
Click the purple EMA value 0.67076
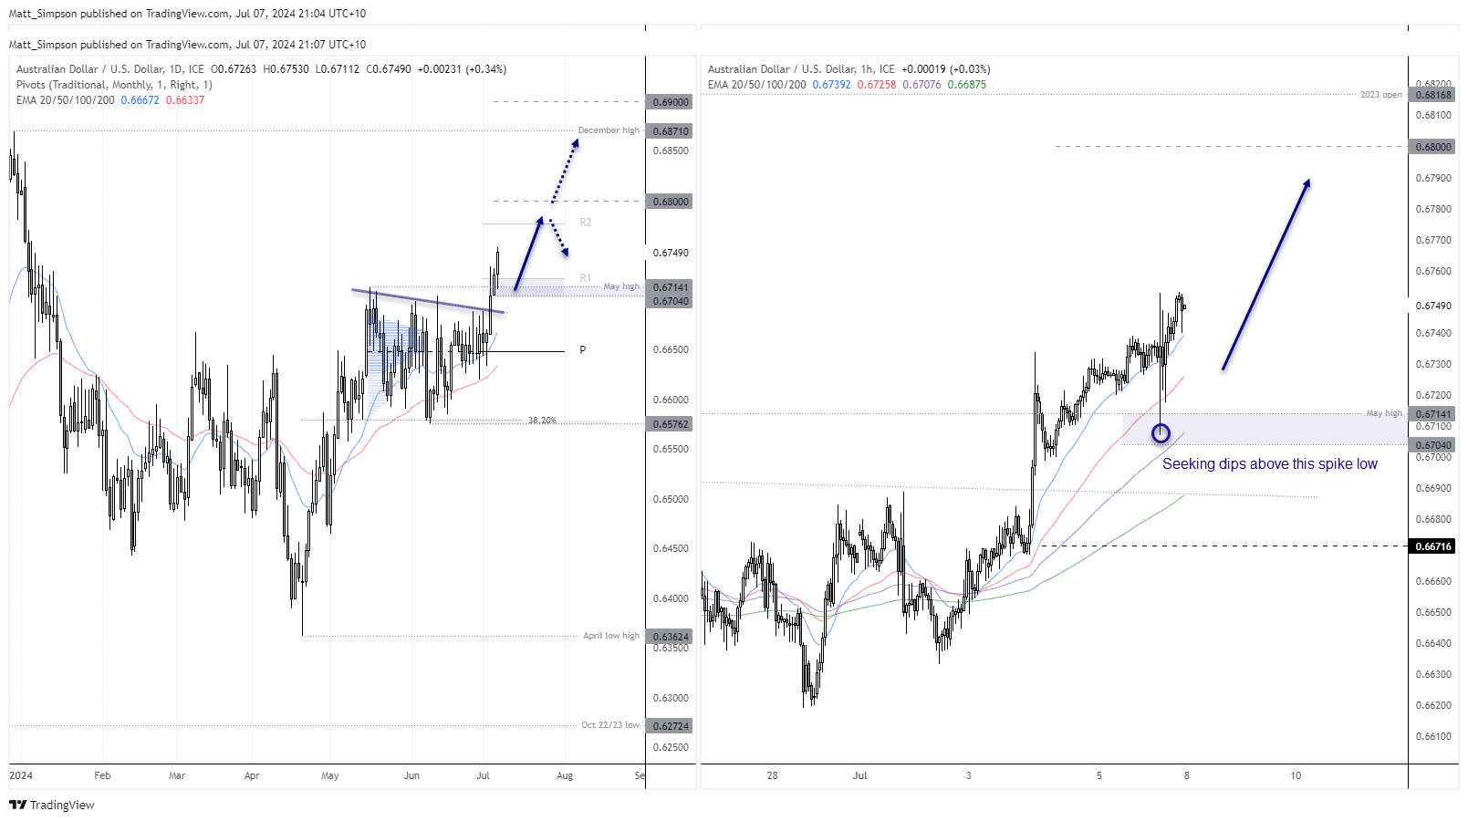click(x=922, y=85)
